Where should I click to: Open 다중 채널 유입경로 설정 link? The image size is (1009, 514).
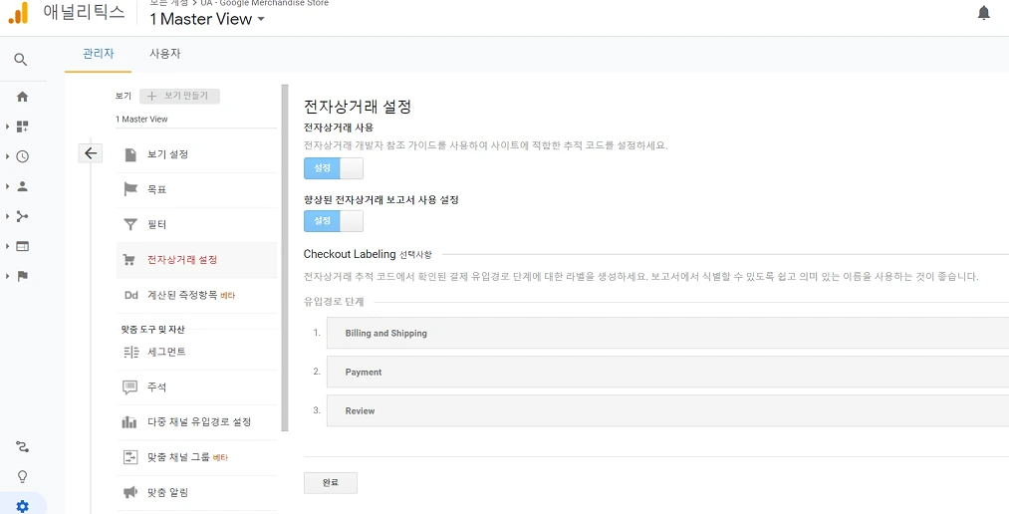(x=199, y=422)
